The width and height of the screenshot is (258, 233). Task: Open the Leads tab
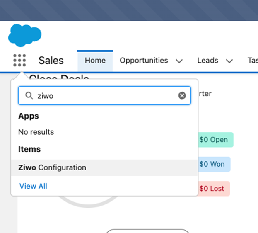(x=207, y=60)
